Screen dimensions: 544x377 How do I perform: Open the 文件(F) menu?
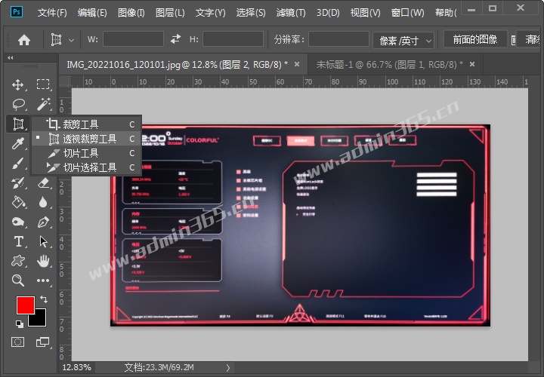52,13
